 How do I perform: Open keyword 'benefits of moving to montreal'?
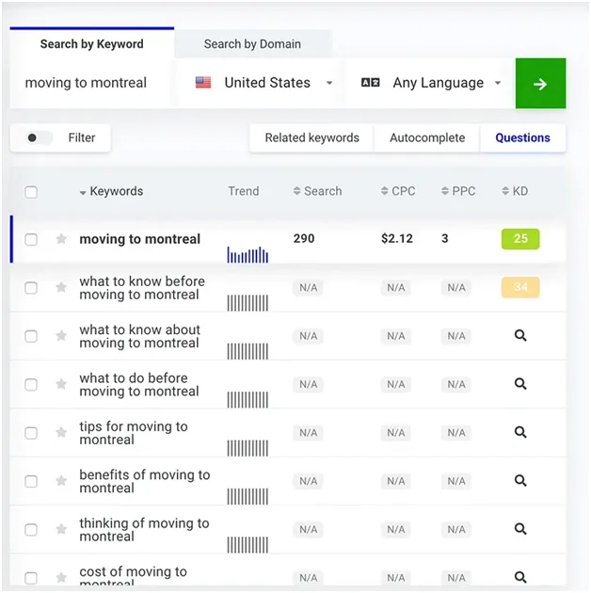click(x=144, y=481)
